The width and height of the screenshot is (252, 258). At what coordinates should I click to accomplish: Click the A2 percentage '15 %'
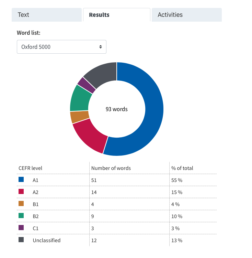click(177, 192)
